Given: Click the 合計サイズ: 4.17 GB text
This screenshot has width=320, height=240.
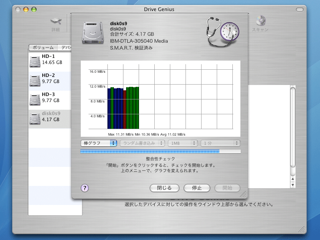Looking at the screenshot, I should click(132, 34).
